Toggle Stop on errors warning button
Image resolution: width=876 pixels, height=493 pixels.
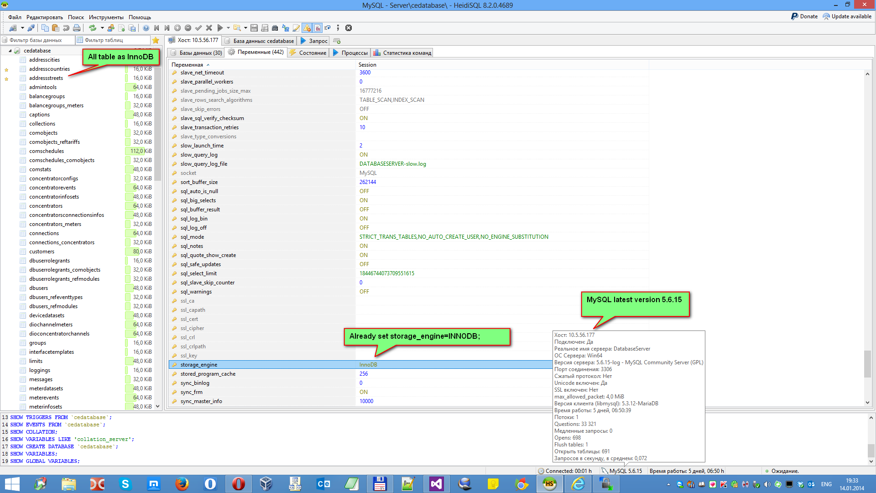pyautogui.click(x=307, y=28)
